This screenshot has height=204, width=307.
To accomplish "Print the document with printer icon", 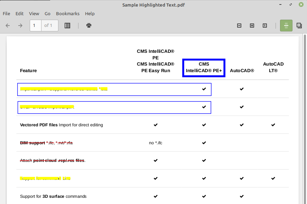I will point(89,26).
